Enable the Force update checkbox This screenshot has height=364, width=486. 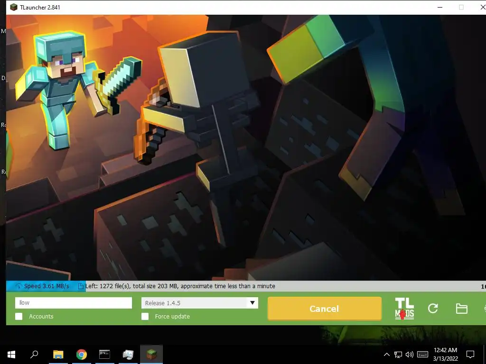pos(145,316)
